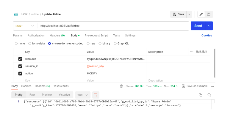Screen dimensions: 228x129
Task: Click the 354 B response size
Action: (174, 86)
